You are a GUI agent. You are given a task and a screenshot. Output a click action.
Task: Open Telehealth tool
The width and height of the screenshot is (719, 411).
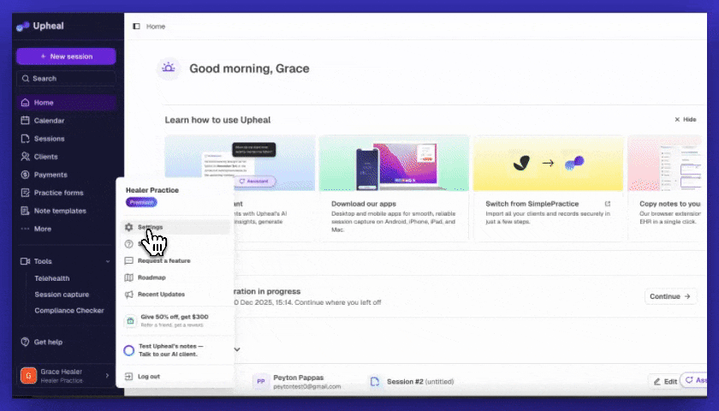[52, 278]
